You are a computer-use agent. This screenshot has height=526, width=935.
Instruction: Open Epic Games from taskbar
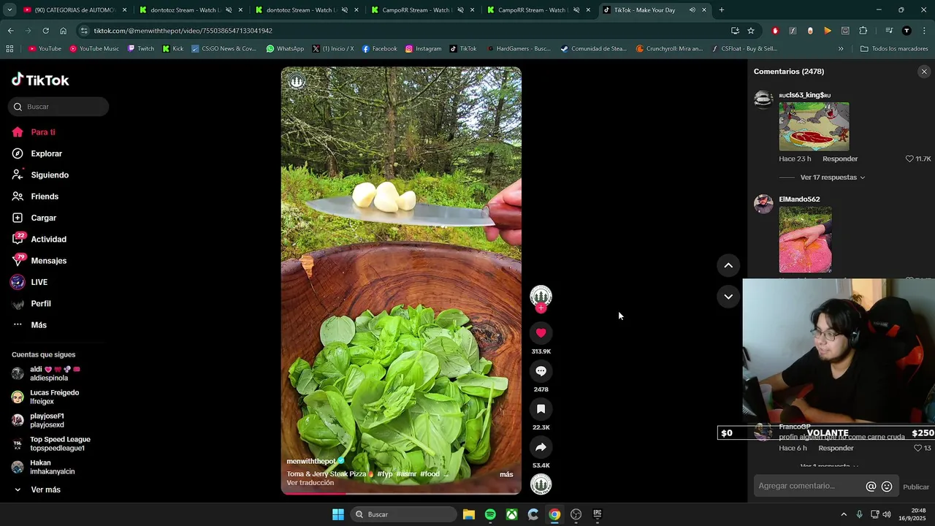(x=597, y=514)
